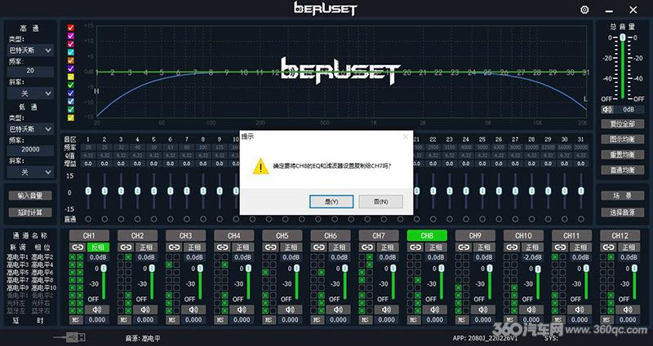Open low-pass 类型 dropdown 巴特沃斯
The width and height of the screenshot is (653, 346).
point(30,129)
